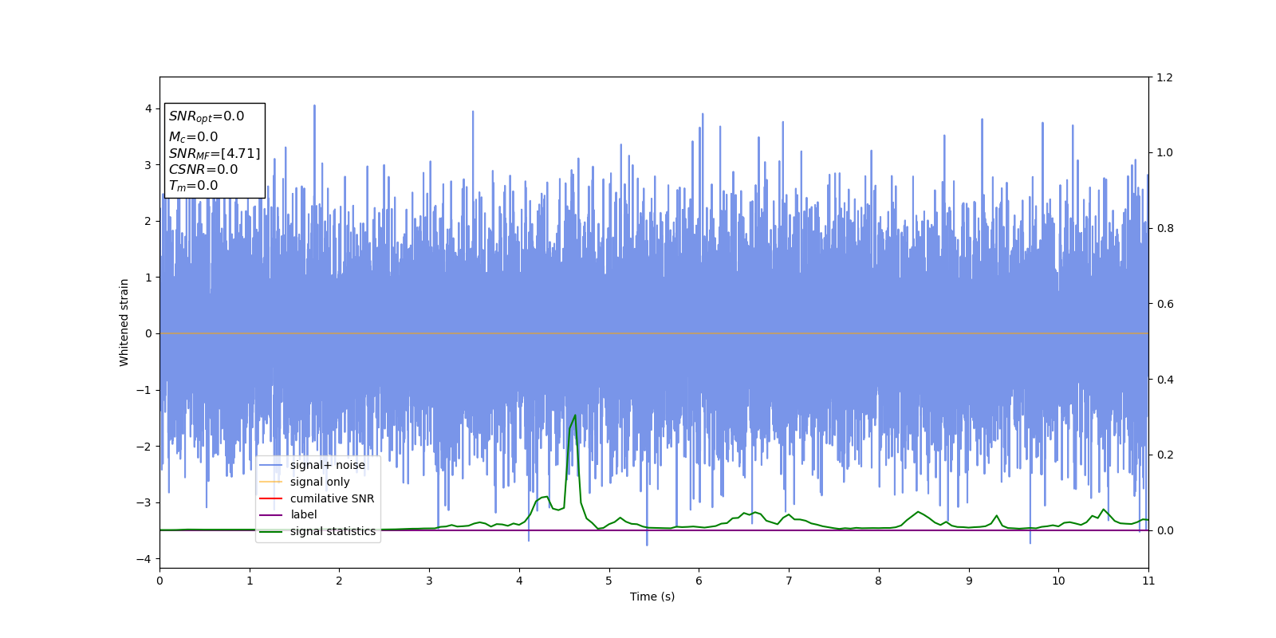This screenshot has height=638, width=1276.
Task: Click the red cumilative SNR legend line
Action: pyautogui.click(x=271, y=498)
